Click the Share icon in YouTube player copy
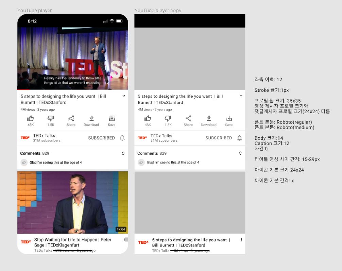Image resolution: width=342 pixels, height=271 pixels. point(188,118)
